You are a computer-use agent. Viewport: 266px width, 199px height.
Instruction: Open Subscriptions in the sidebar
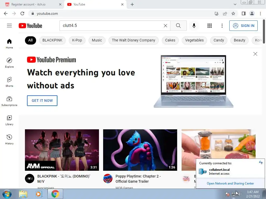(x=9, y=101)
